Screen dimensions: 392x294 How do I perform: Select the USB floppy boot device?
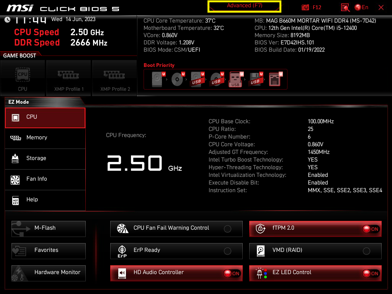[x=255, y=79]
